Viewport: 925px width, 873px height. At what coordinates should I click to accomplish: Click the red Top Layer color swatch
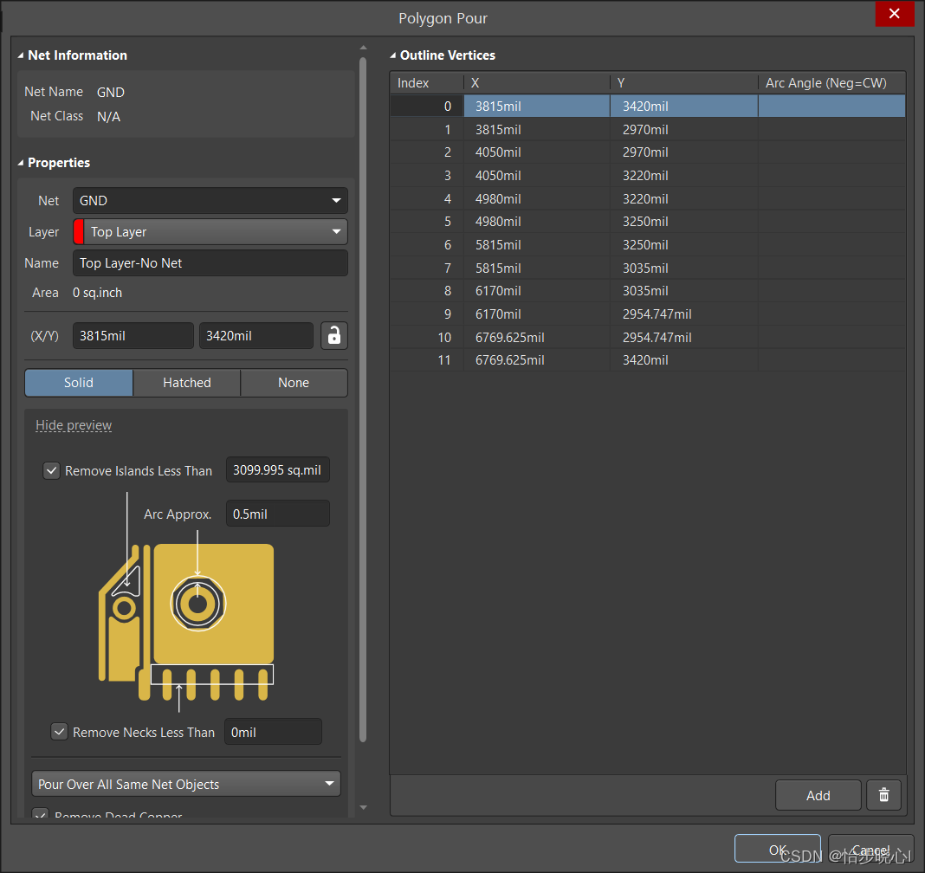pyautogui.click(x=79, y=232)
